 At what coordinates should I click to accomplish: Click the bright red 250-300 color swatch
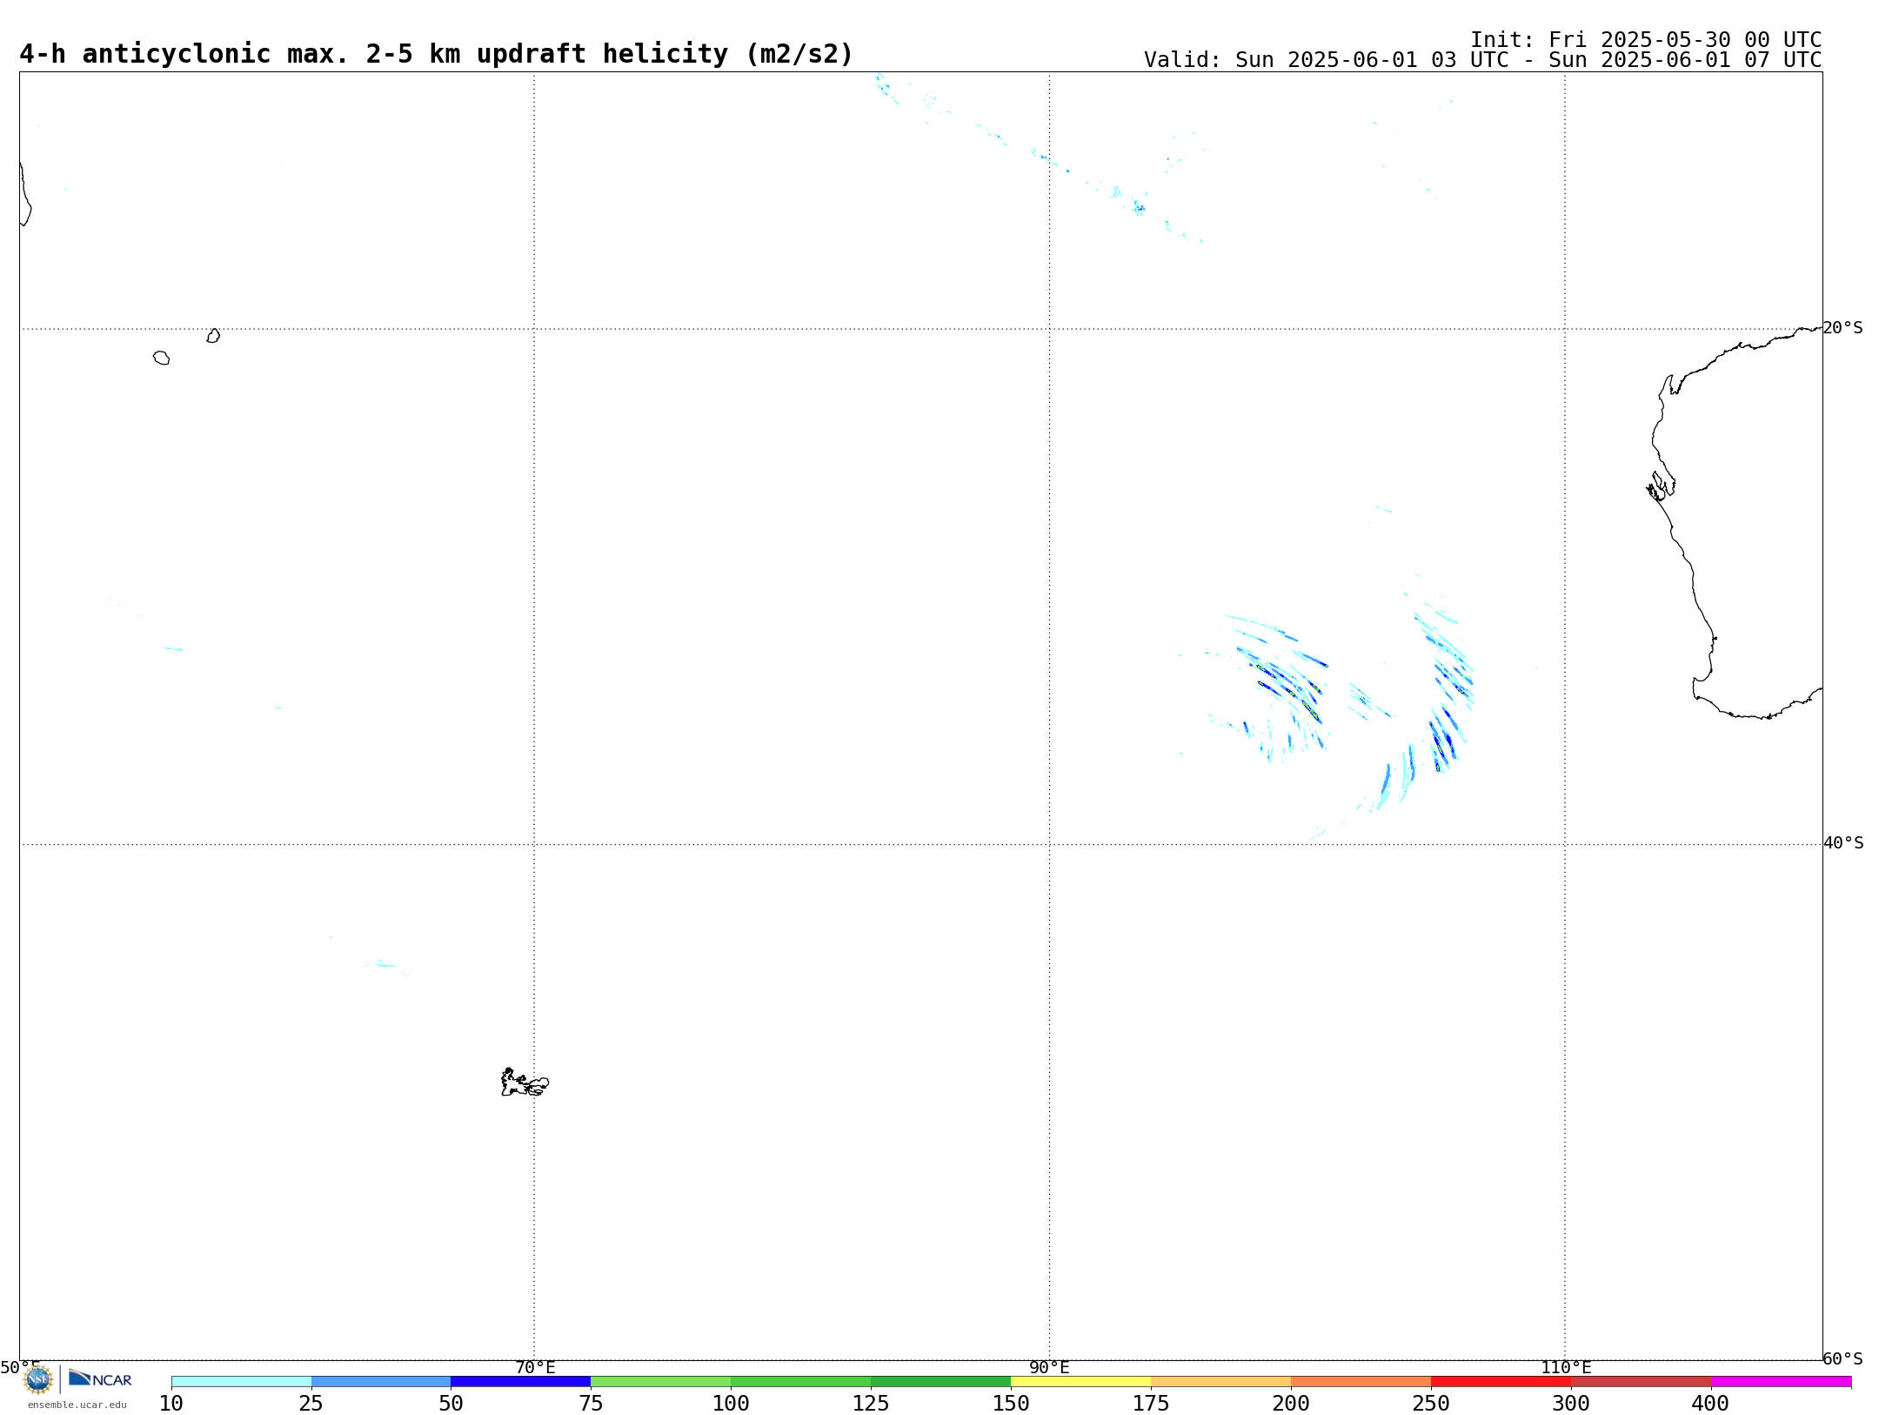tap(1501, 1382)
